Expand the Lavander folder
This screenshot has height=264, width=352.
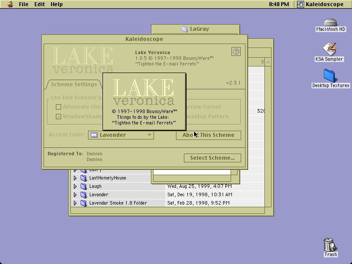(75, 194)
